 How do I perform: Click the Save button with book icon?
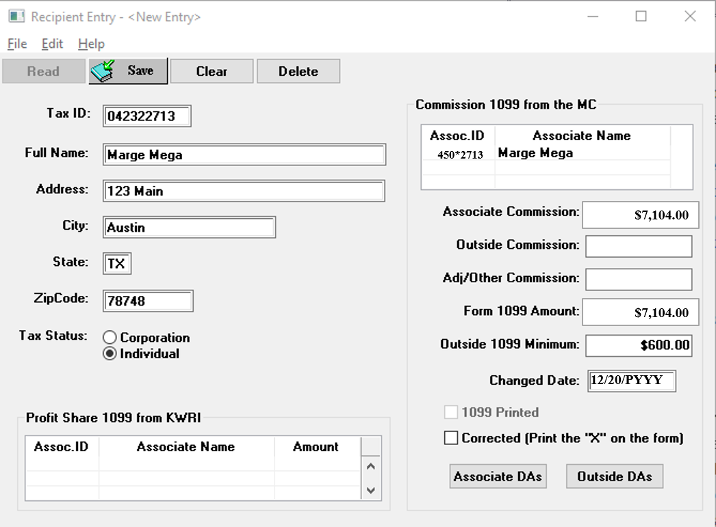(x=128, y=71)
